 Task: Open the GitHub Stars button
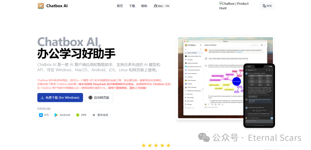point(158,6)
